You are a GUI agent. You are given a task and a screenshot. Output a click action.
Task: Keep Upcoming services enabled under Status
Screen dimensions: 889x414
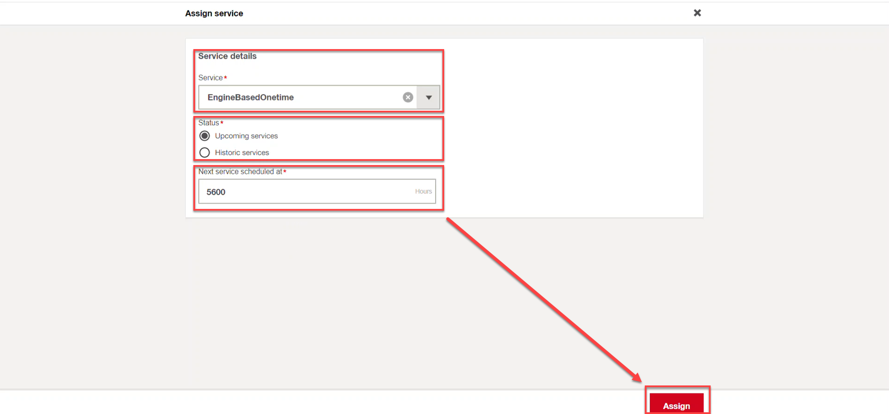tap(204, 135)
